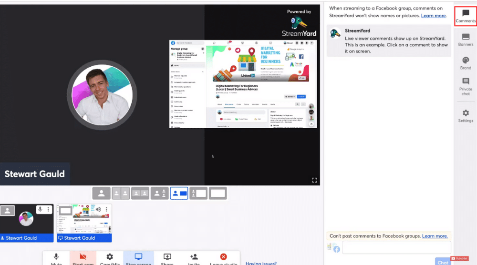This screenshot has width=477, height=265.
Task: Select the screen with small person layout
Action: point(198,194)
